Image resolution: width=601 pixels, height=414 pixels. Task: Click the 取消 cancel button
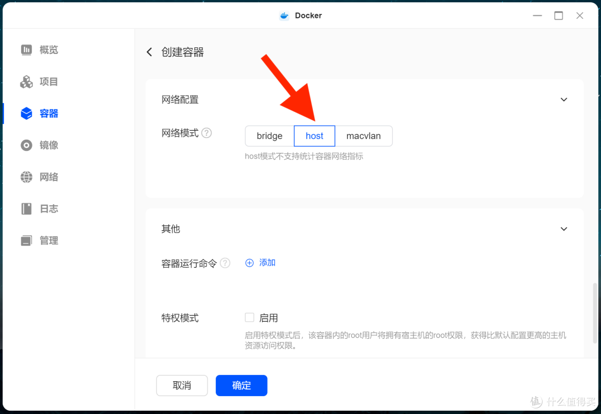point(182,386)
